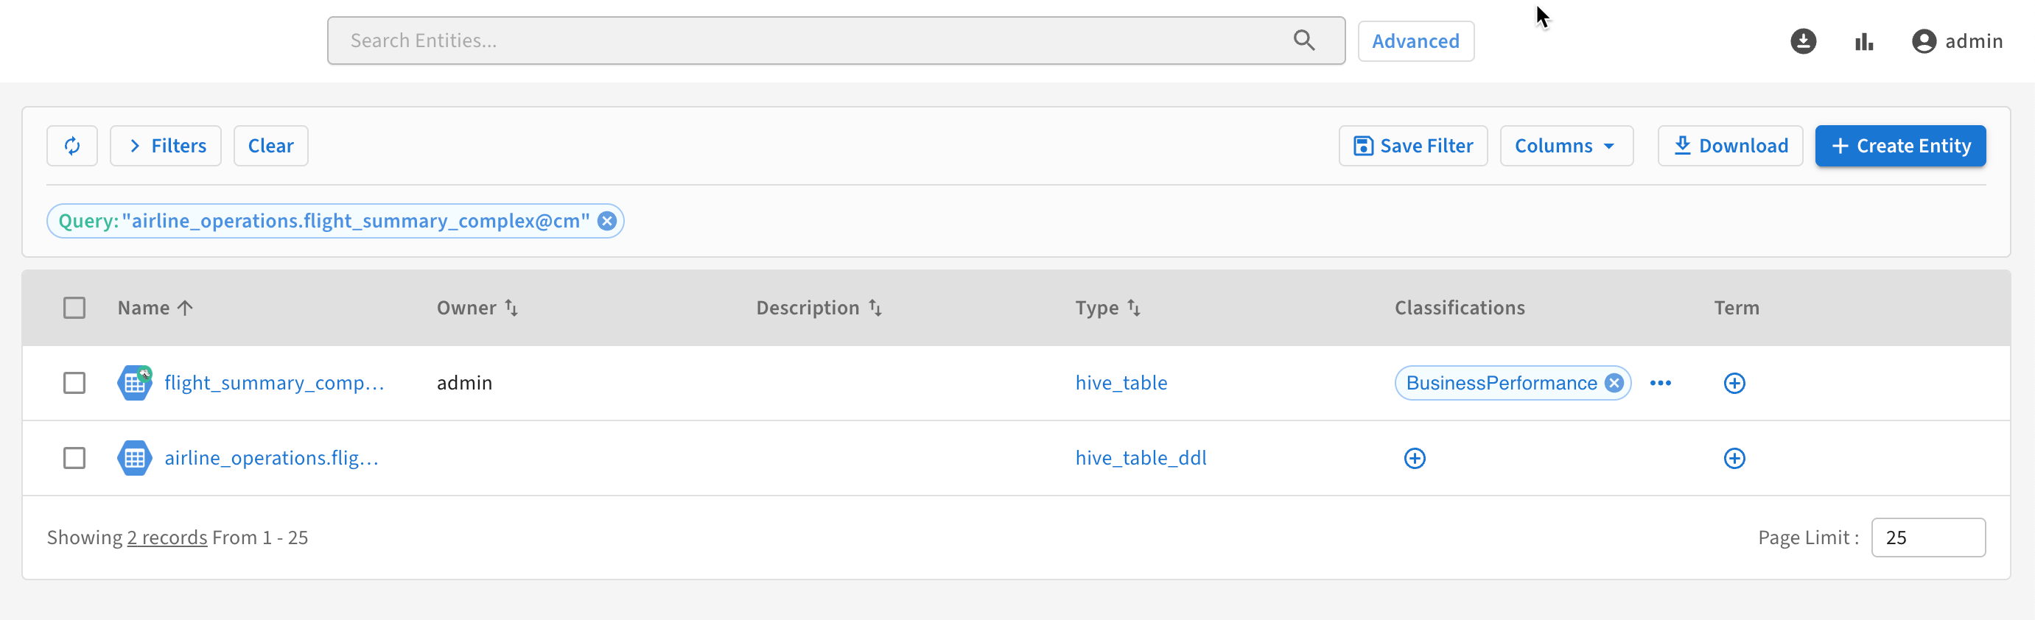The width and height of the screenshot is (2035, 620).
Task: Open the statistics bar chart icon
Action: coord(1863,41)
